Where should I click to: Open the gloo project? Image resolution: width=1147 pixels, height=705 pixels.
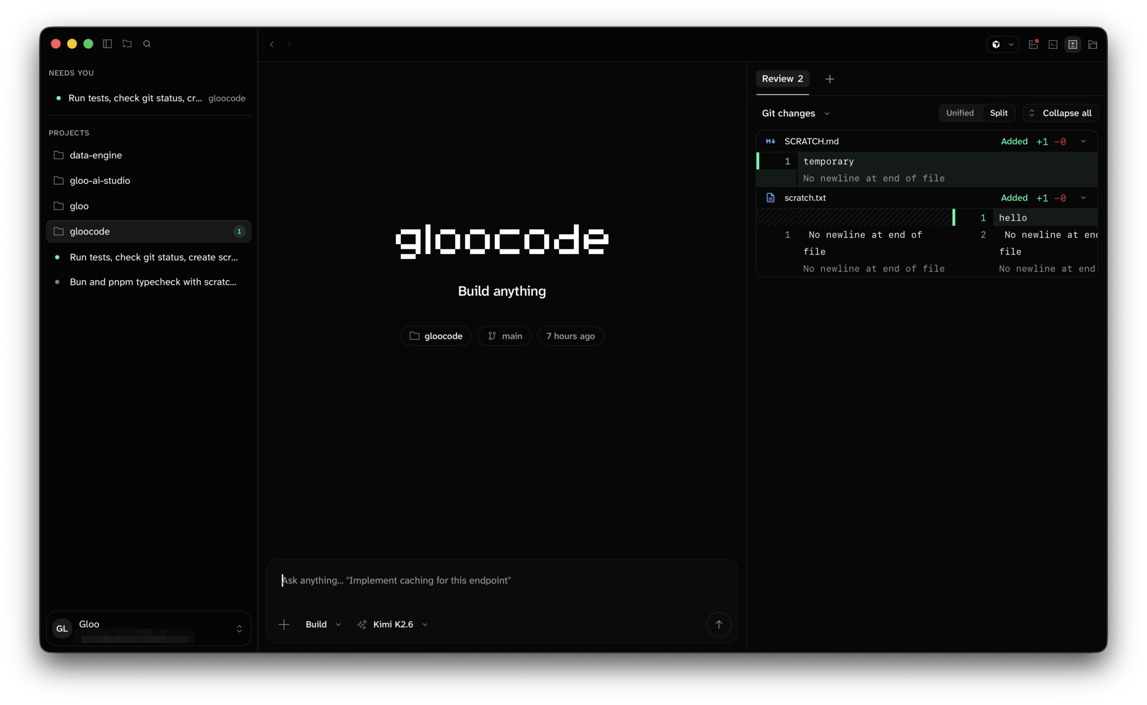click(149, 206)
